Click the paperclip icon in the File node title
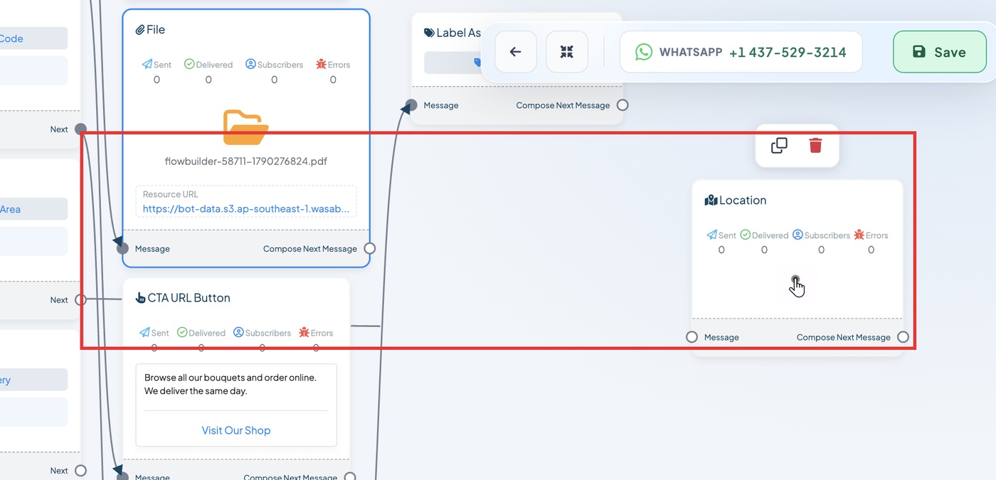 tap(140, 30)
